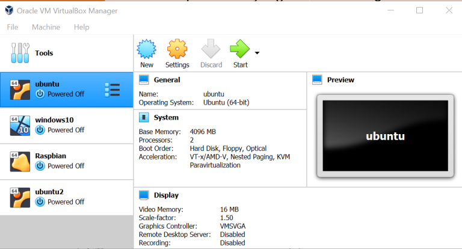Click the ubuntu preview thumbnail
Image resolution: width=462 pixels, height=249 pixels.
click(x=385, y=137)
